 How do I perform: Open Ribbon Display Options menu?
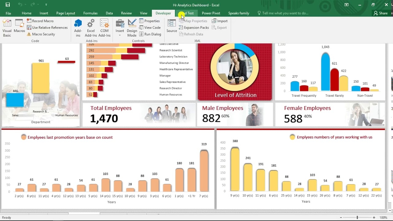[346, 5]
